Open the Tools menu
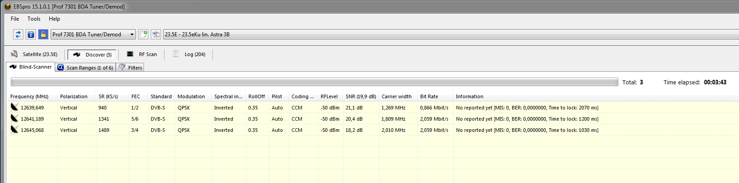This screenshot has width=739, height=183. [34, 19]
